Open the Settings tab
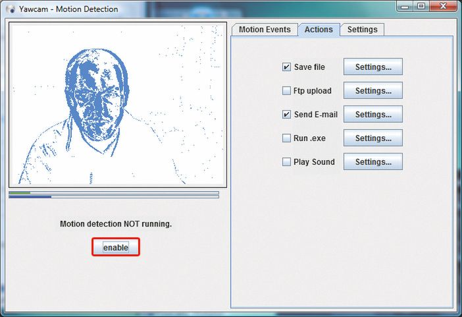Image resolution: width=462 pixels, height=317 pixels. (x=362, y=30)
